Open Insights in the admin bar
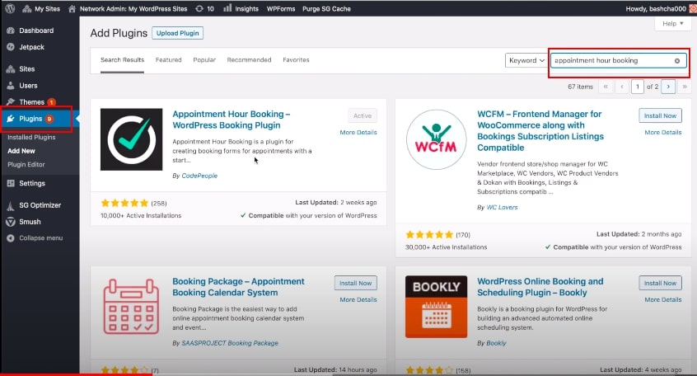The height and width of the screenshot is (376, 697). (241, 8)
